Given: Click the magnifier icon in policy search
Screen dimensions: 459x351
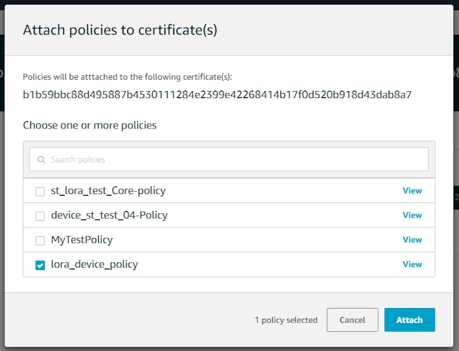Looking at the screenshot, I should coord(41,160).
